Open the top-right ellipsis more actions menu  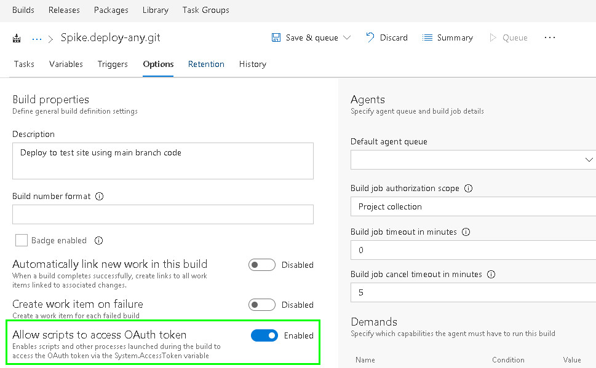click(549, 37)
